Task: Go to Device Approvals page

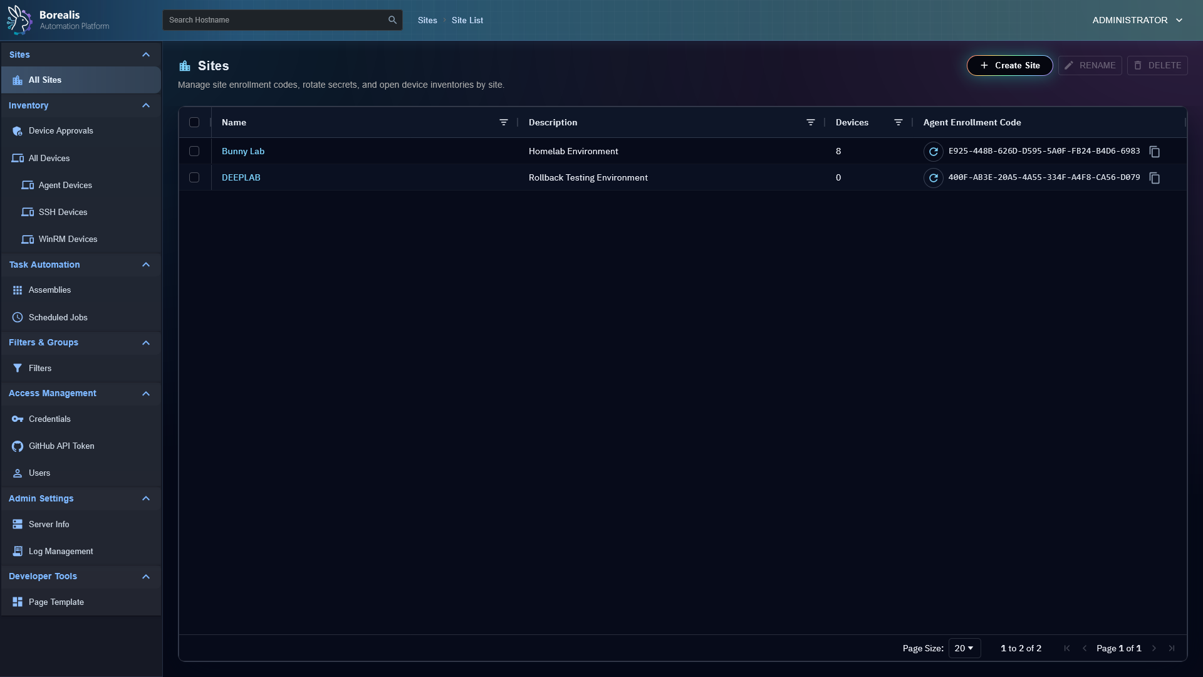Action: click(x=60, y=130)
